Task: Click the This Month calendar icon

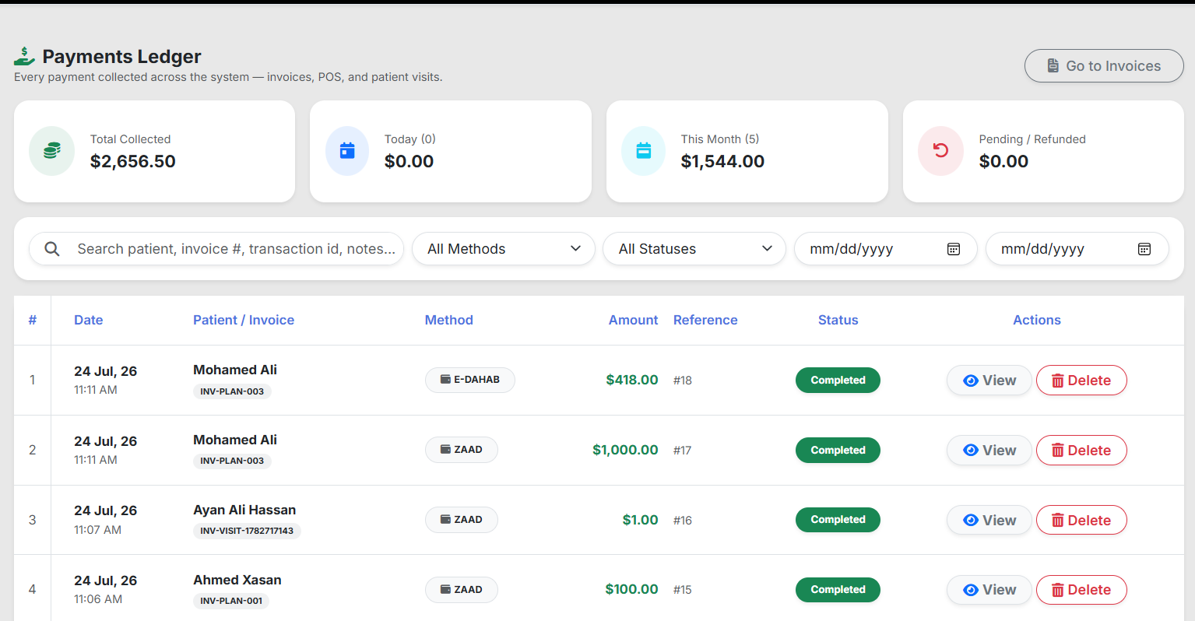Action: (644, 151)
